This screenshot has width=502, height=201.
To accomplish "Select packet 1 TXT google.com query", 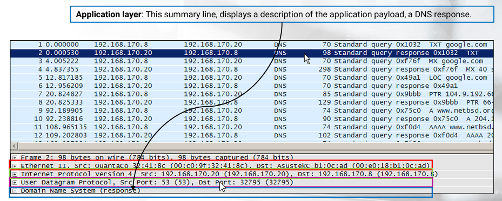I will pyautogui.click(x=252, y=45).
